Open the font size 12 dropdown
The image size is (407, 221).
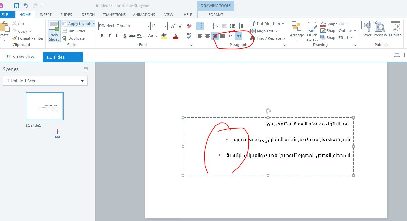coord(165,26)
